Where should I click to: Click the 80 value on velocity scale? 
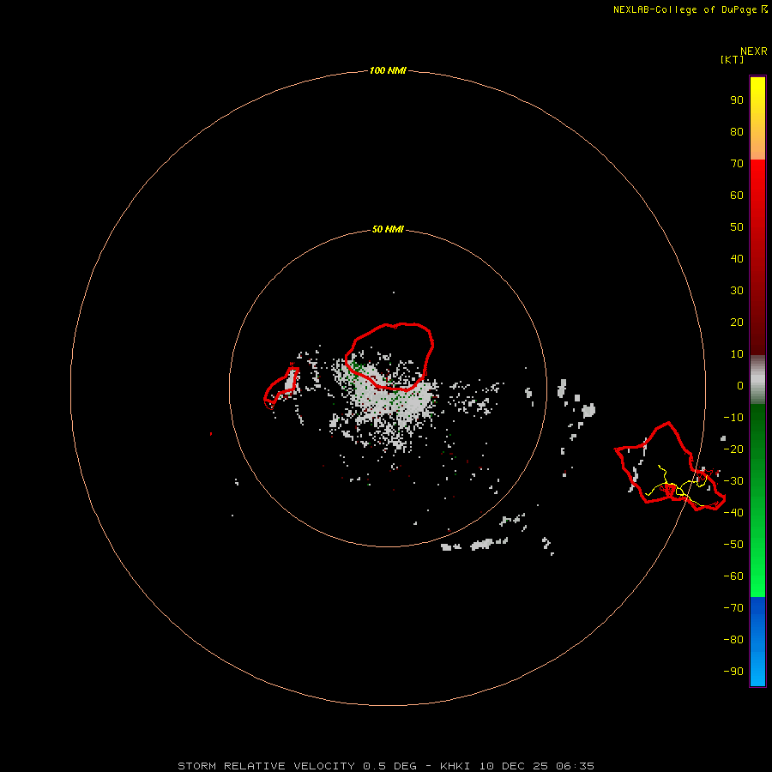(x=737, y=132)
